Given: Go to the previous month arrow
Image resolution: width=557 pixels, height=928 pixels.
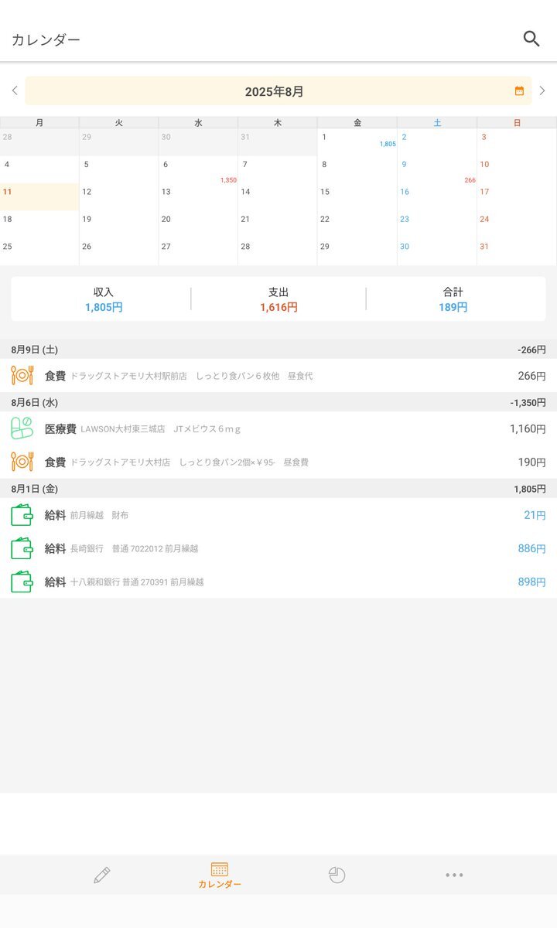Looking at the screenshot, I should pyautogui.click(x=15, y=91).
